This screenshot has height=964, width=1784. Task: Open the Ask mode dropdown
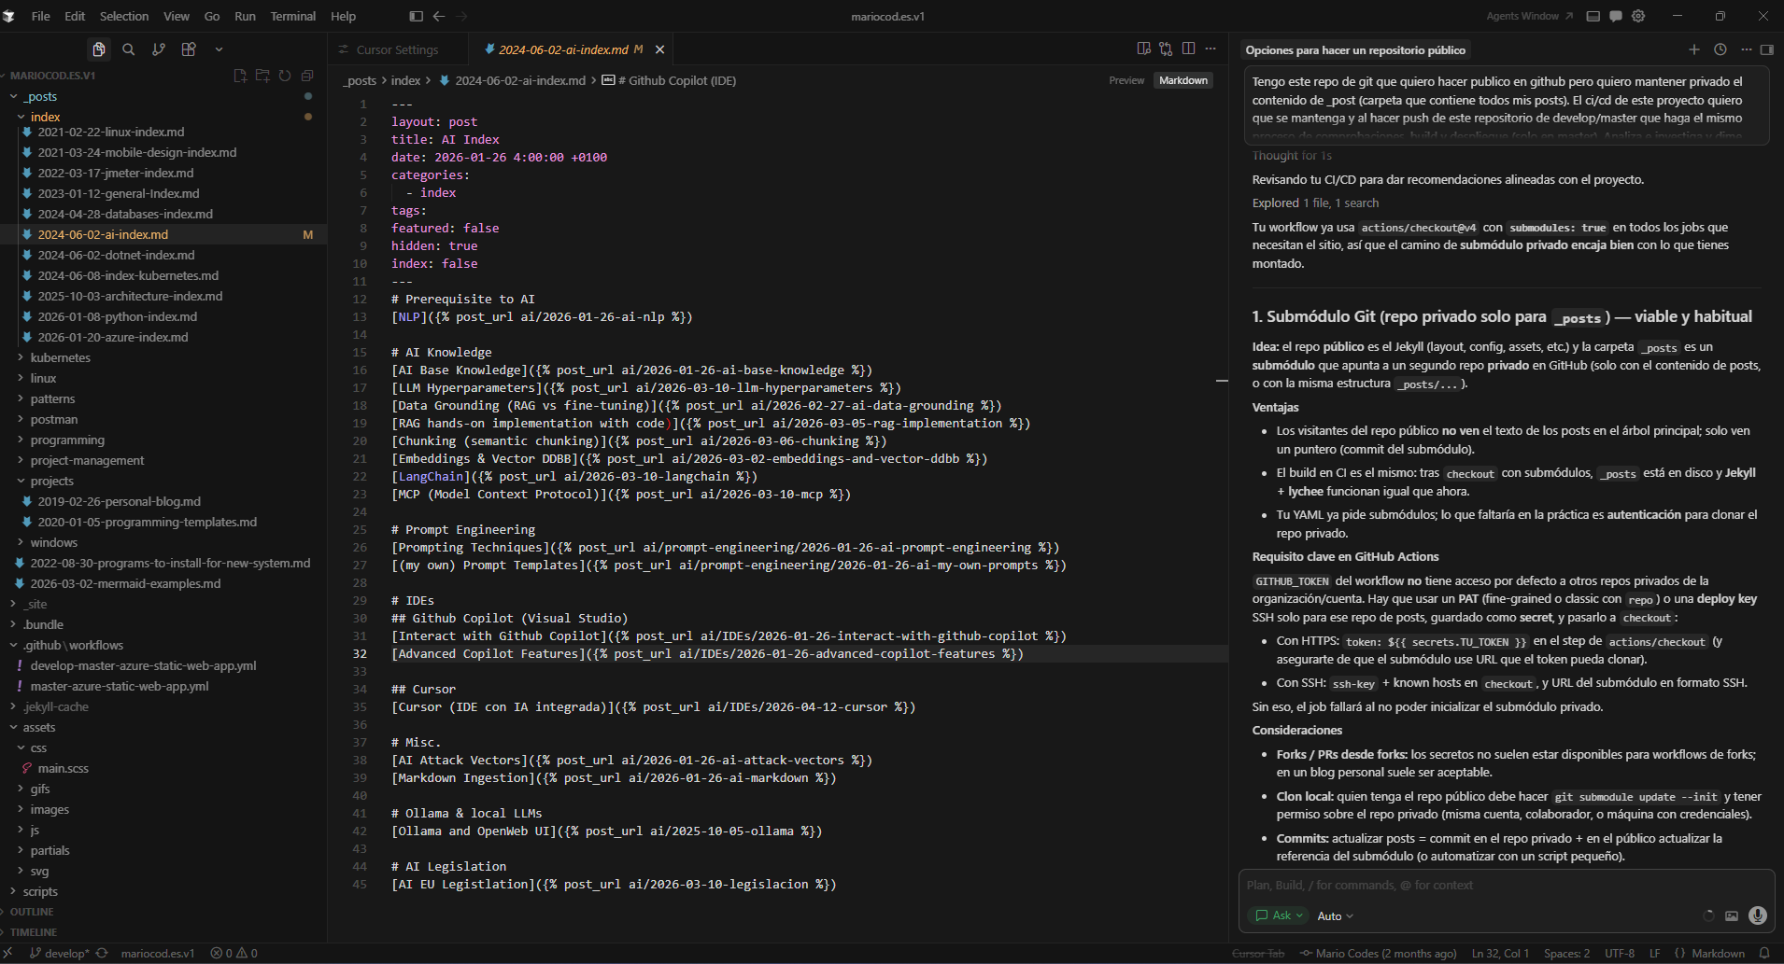click(1278, 915)
